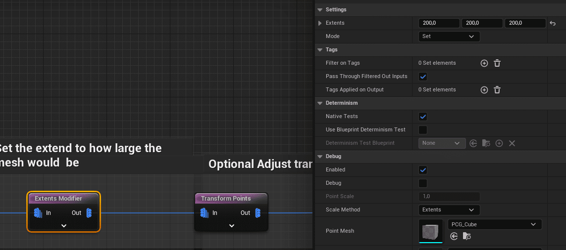Click the Tags Applied on Output label
The width and height of the screenshot is (566, 250).
(x=355, y=90)
